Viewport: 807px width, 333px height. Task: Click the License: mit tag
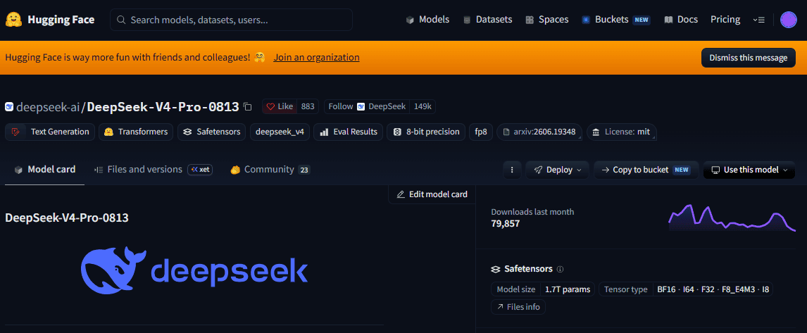[622, 132]
